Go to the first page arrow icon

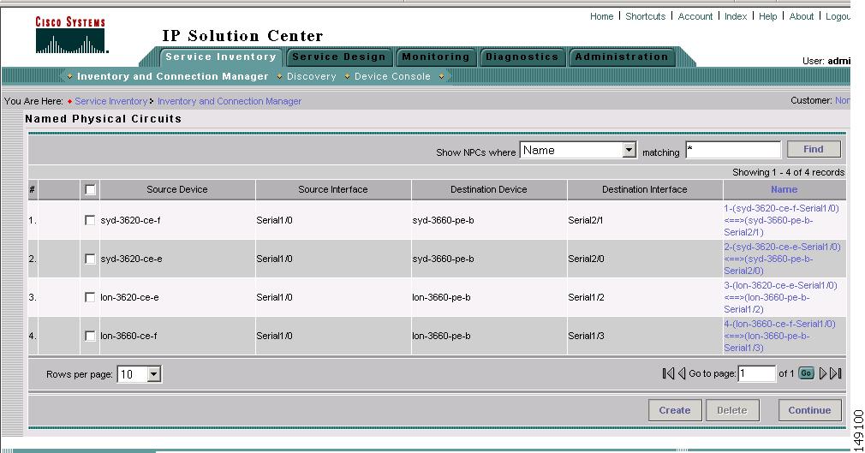668,373
